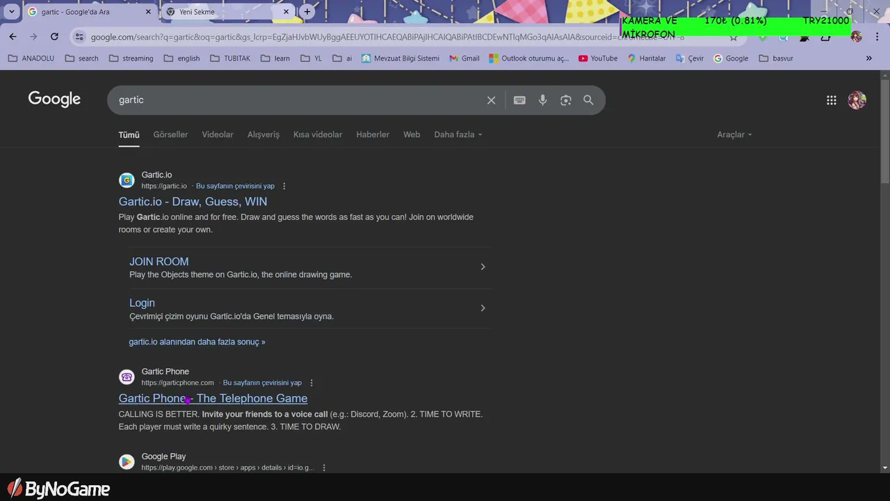
Task: Close the gartic Google search tab
Action: pos(148,12)
